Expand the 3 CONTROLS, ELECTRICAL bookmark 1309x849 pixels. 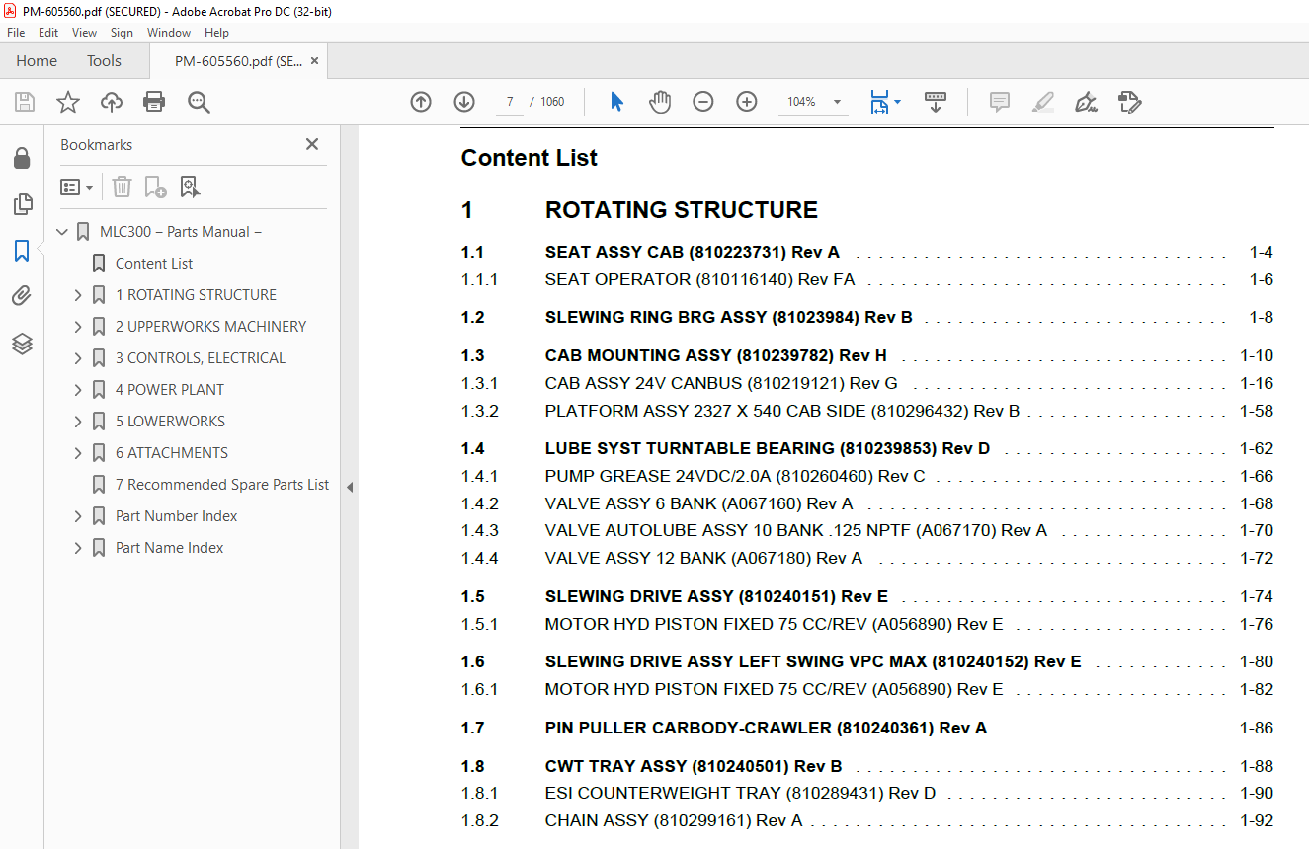78,358
